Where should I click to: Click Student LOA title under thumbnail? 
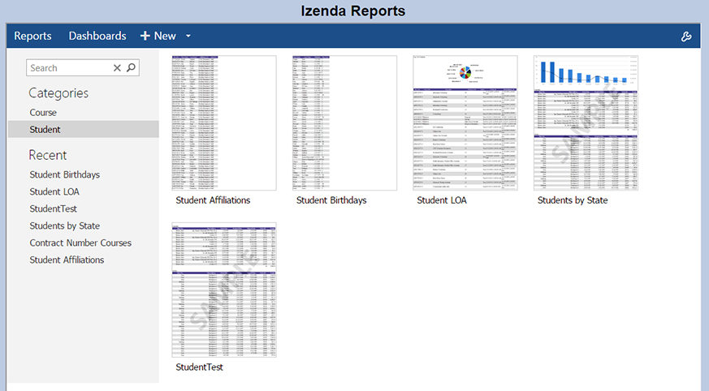pyautogui.click(x=442, y=200)
